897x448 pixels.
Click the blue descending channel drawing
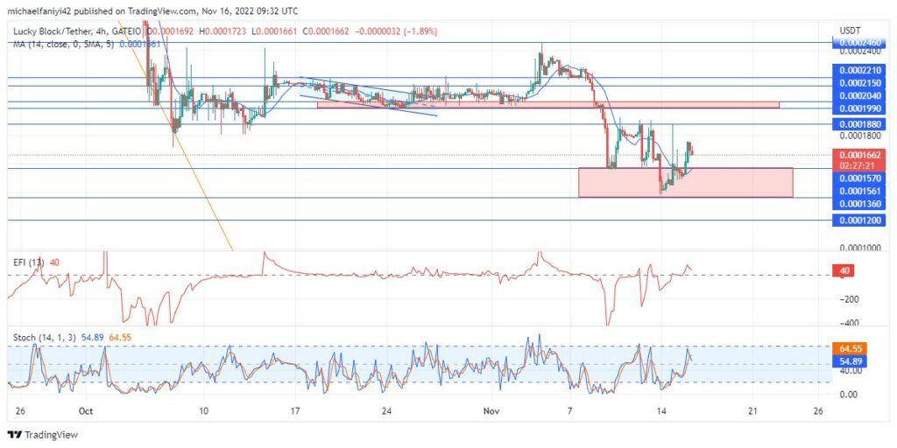(x=368, y=96)
